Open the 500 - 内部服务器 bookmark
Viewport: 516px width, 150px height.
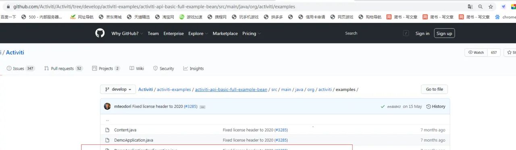pos(42,17)
